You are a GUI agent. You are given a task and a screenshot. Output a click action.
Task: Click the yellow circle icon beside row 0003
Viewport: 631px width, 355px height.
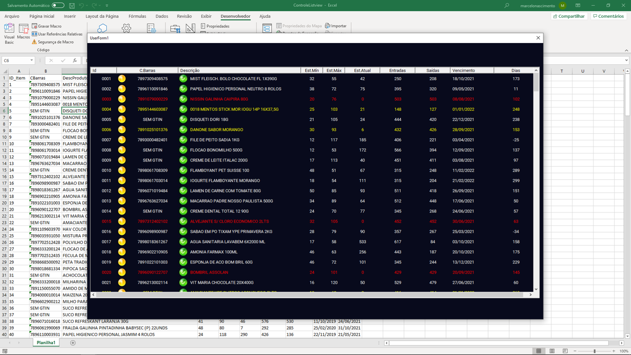pyautogui.click(x=121, y=99)
